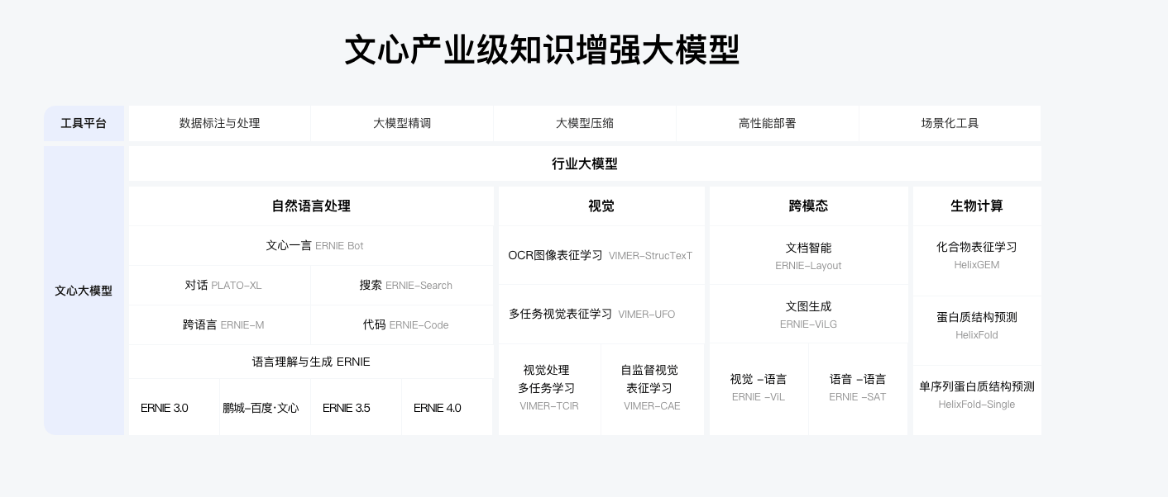Image resolution: width=1168 pixels, height=497 pixels.
Task: Select the 行业大模型 banner row
Action: tap(585, 163)
